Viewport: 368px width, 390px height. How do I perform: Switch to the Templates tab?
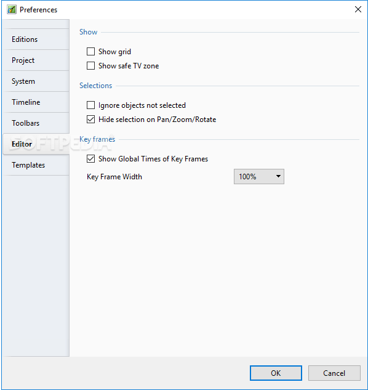tap(36, 165)
